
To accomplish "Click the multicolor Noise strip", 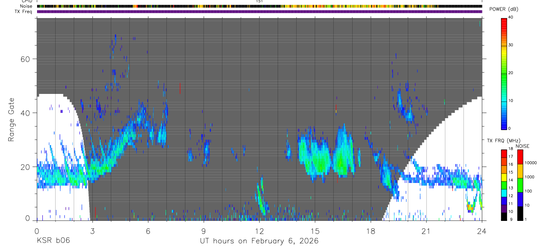I will (260, 6).
